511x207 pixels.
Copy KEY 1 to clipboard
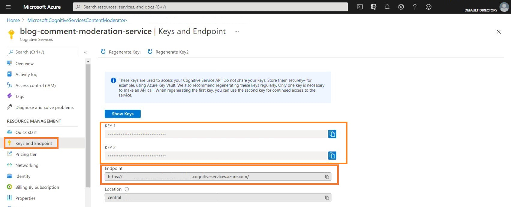click(332, 134)
